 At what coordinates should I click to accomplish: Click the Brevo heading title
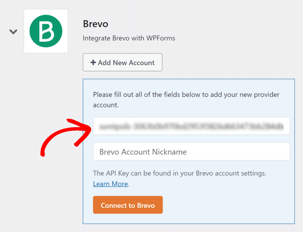pyautogui.click(x=95, y=24)
